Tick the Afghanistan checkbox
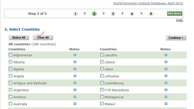The width and height of the screenshot is (194, 109). pyautogui.click(x=11, y=55)
